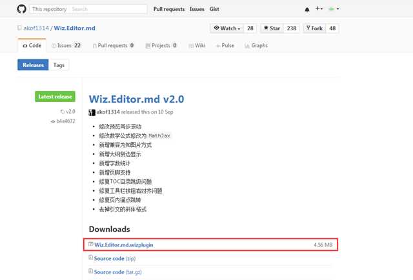Click the akof1314 avatar thumbnail in release

[92, 112]
